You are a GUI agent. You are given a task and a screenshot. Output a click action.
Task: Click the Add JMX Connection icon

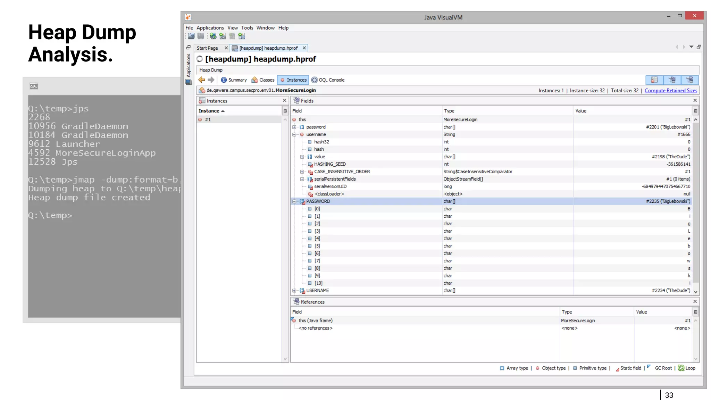[x=223, y=36]
